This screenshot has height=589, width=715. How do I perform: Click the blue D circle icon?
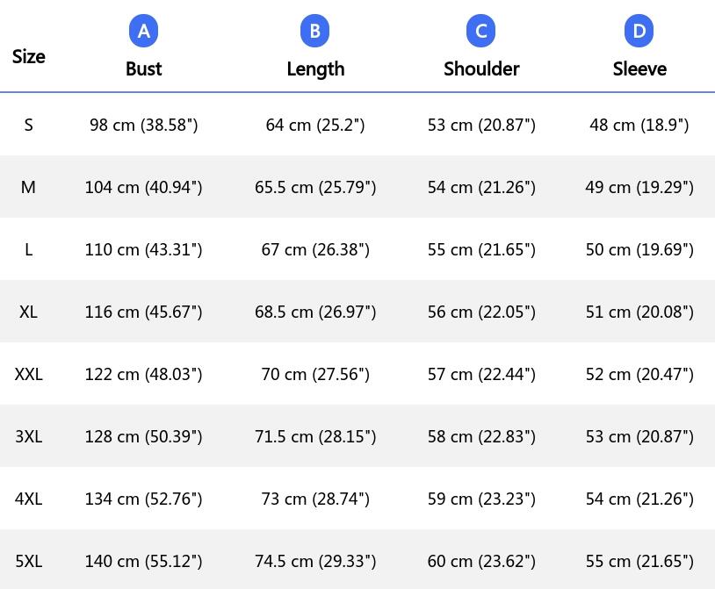[639, 31]
